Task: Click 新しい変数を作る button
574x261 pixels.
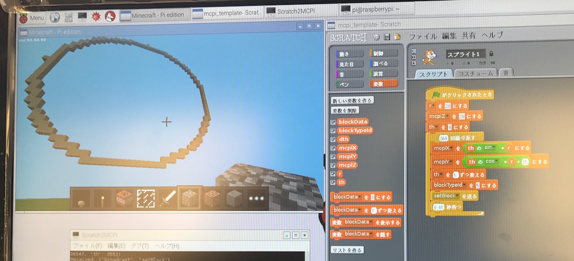Action: pos(352,100)
